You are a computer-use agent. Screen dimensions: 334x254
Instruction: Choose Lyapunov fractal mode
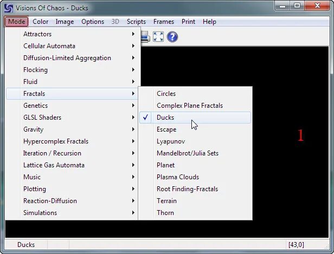tap(195, 141)
